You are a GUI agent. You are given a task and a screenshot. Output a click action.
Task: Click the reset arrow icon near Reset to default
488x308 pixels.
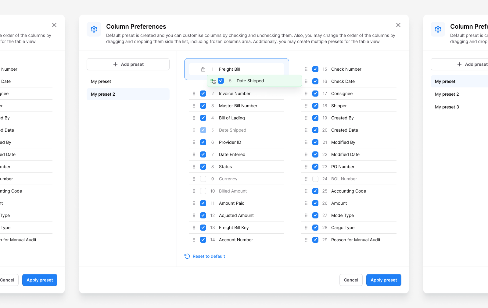tap(187, 256)
